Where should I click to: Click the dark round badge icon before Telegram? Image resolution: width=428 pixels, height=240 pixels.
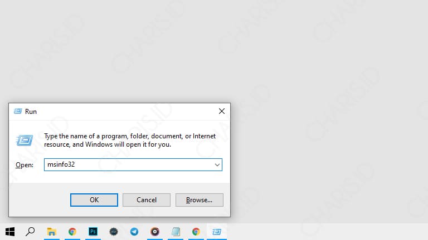pos(114,232)
